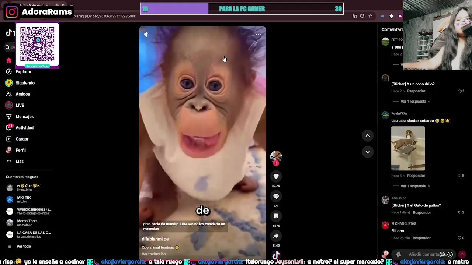The height and width of the screenshot is (265, 472).
Task: Follow the creator with the red plus badge
Action: coord(276,163)
